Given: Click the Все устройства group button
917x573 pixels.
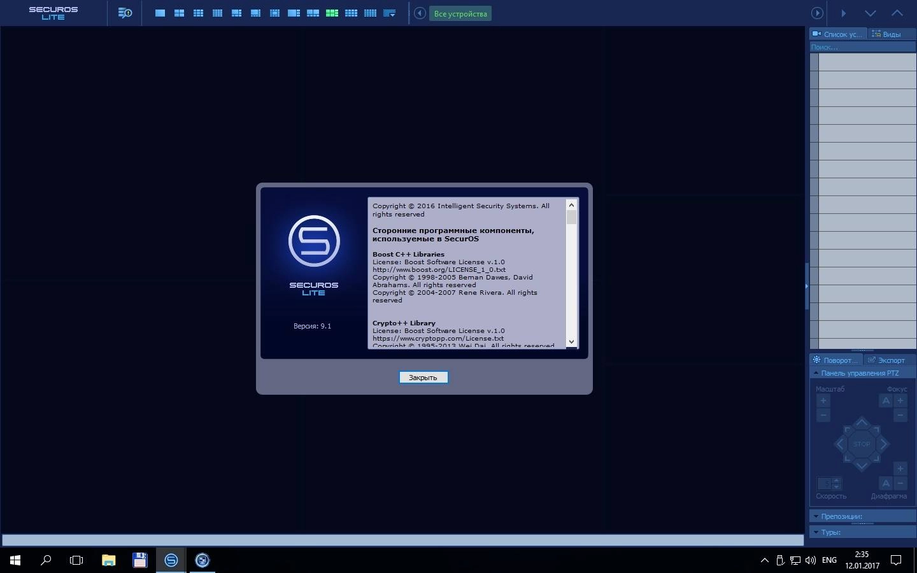Looking at the screenshot, I should tap(460, 13).
